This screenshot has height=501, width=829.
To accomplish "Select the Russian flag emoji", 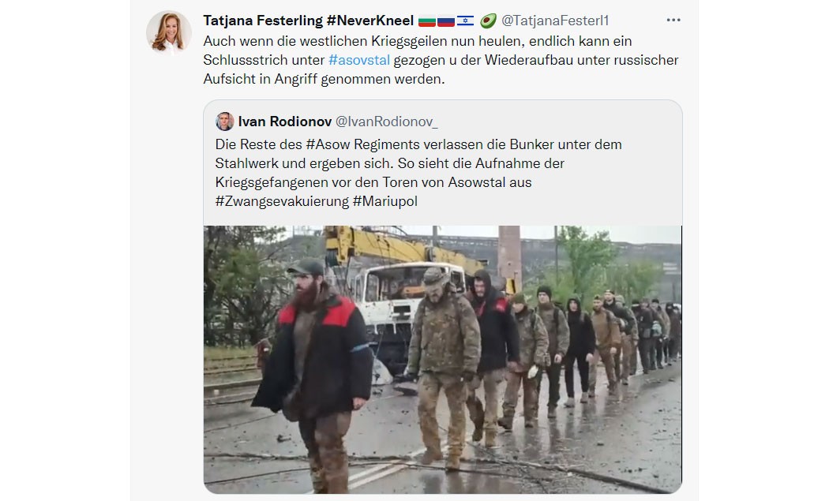I will pos(446,21).
